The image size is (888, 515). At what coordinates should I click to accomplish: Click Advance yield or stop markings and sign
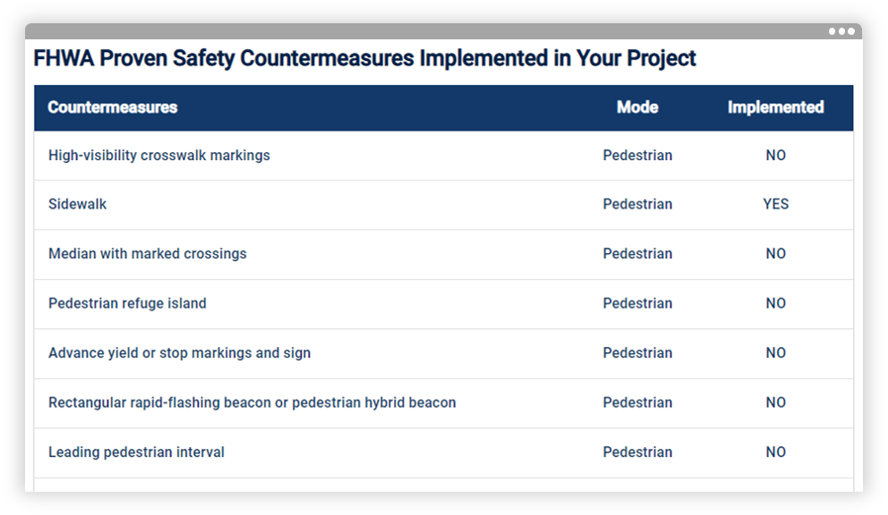click(180, 353)
